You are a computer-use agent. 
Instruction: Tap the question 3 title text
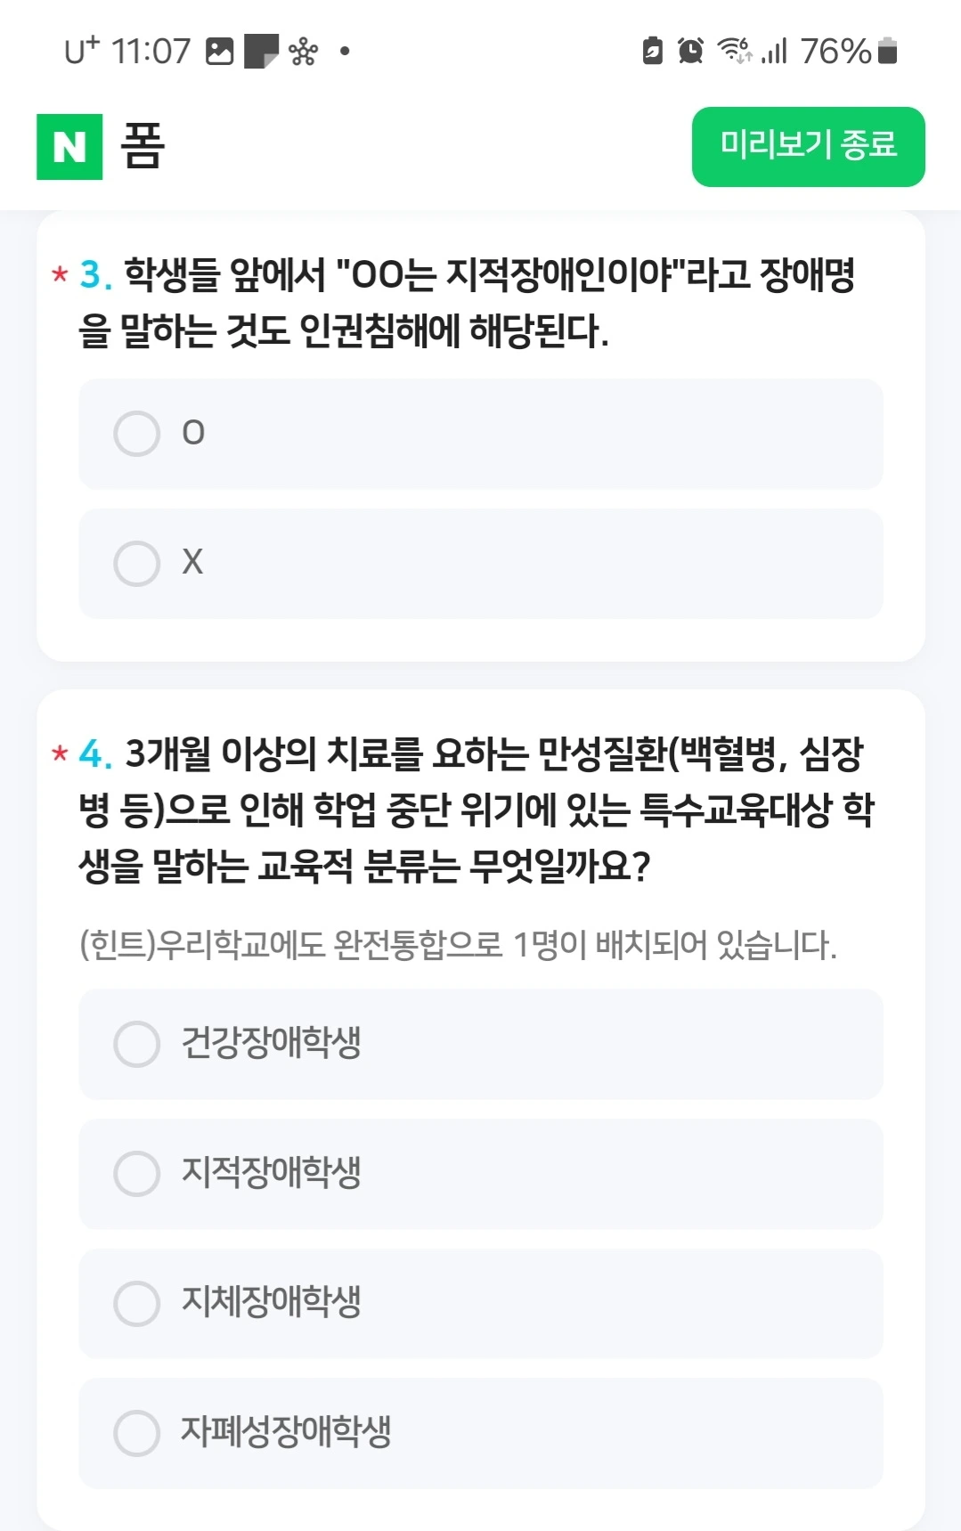coord(468,303)
